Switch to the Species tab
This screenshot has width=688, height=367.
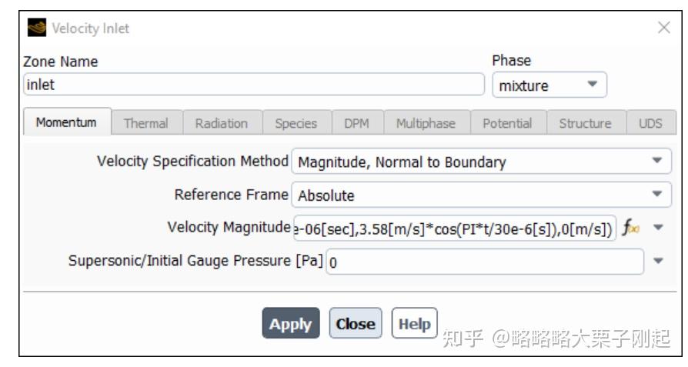[296, 123]
